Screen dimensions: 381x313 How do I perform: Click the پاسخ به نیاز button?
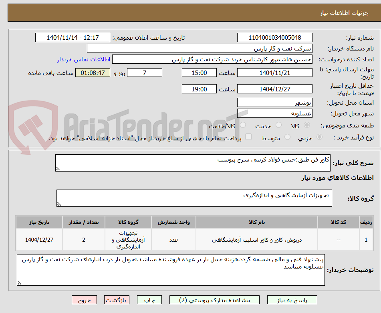click(292, 300)
